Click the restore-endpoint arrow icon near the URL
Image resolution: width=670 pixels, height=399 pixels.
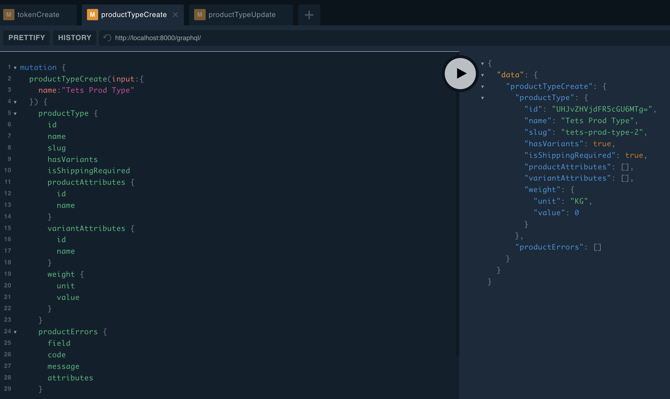[x=107, y=38]
